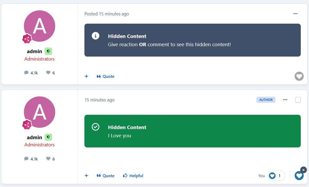Click the plus multiquote icon on second post
The image size is (309, 187).
[x=86, y=176]
